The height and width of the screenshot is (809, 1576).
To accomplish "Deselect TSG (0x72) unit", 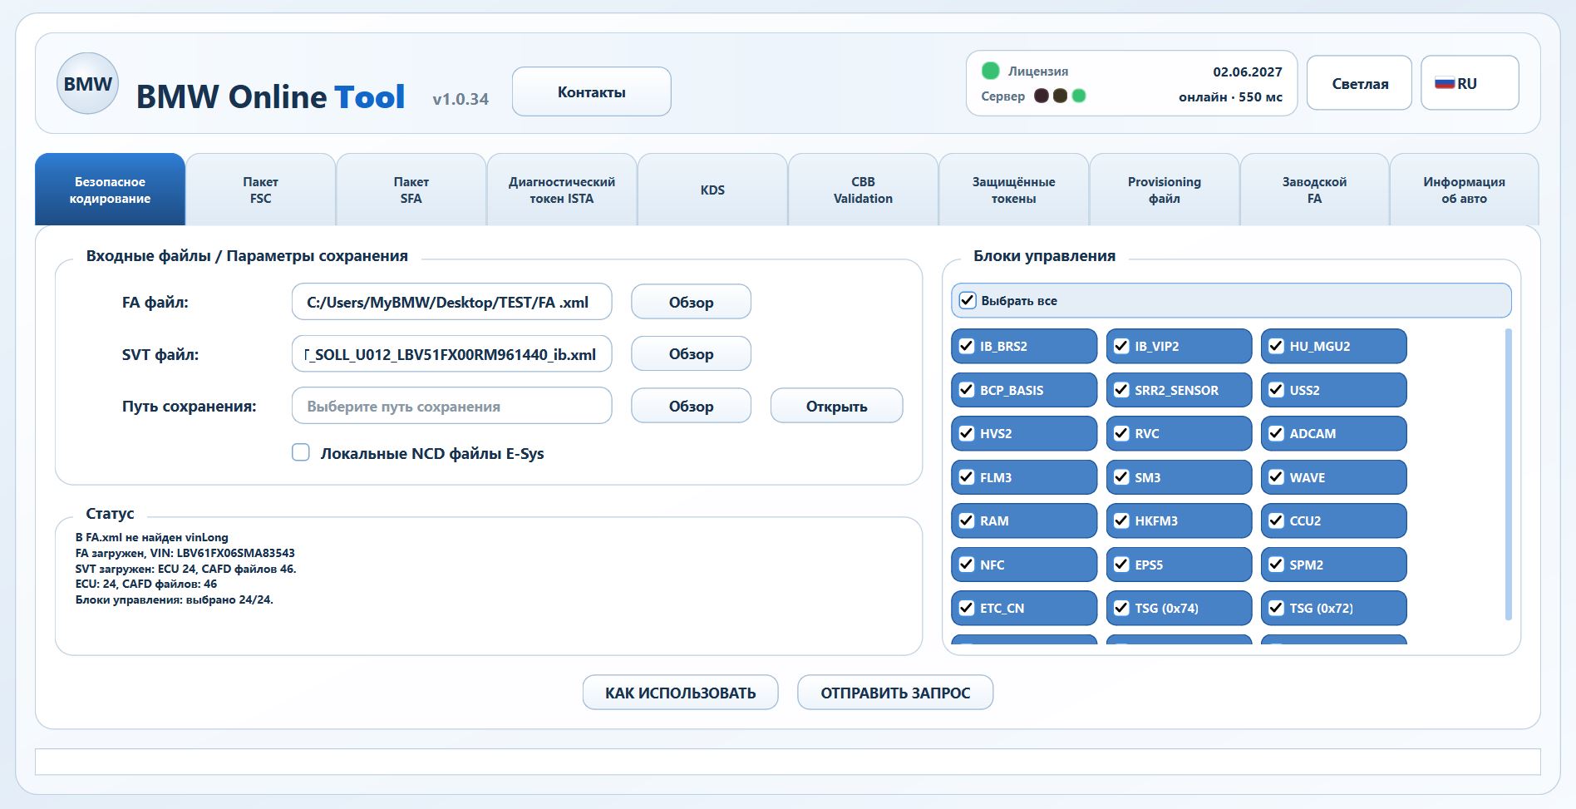I will pyautogui.click(x=1276, y=608).
